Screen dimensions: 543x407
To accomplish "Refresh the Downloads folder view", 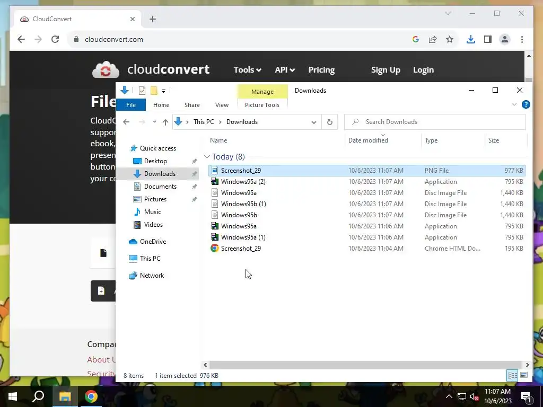I will (x=330, y=122).
